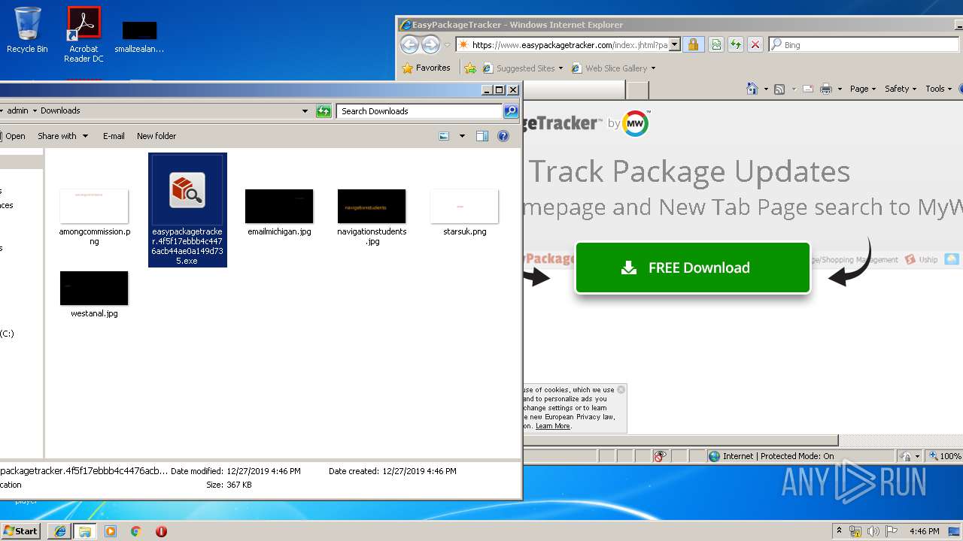
Task: Expand Explorer address path dropdown
Action: pos(305,111)
